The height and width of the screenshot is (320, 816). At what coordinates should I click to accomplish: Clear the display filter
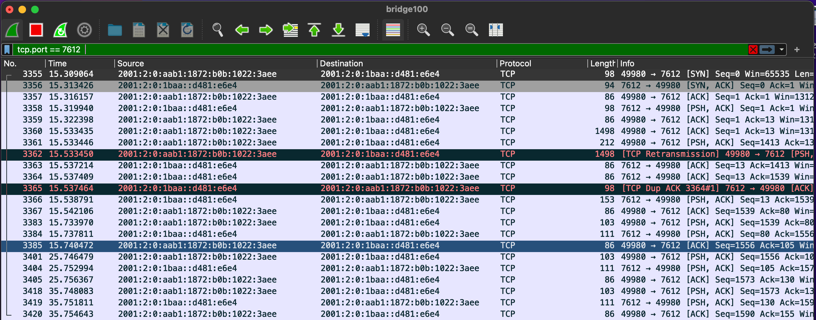pyautogui.click(x=753, y=50)
